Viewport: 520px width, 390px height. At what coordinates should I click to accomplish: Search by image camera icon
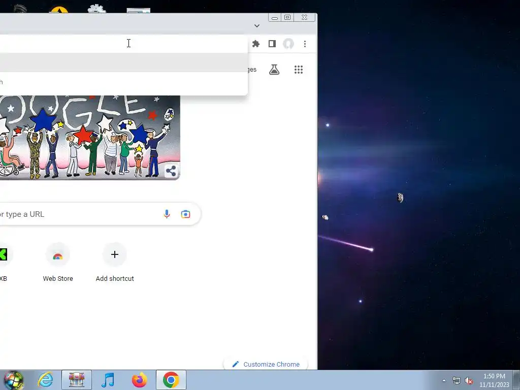[185, 214]
